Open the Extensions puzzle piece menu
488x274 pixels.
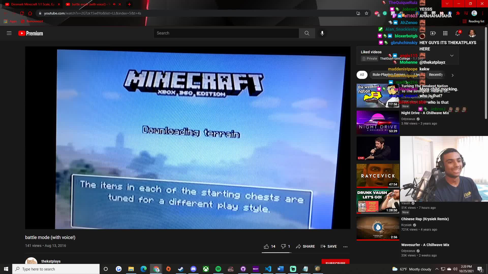(x=458, y=13)
